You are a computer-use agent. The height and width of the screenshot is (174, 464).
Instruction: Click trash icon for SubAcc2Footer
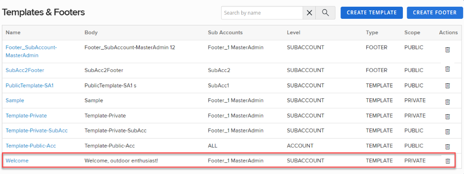(447, 69)
